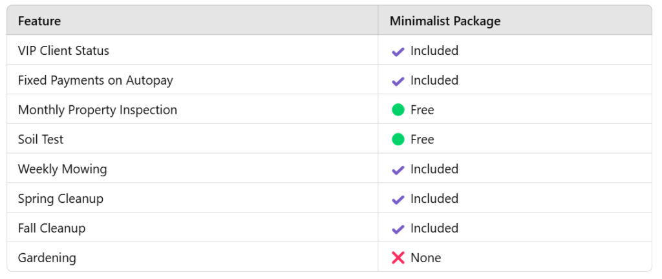Image resolution: width=662 pixels, height=279 pixels.
Task: Click the Soil Test feature label
Action: pos(41,139)
